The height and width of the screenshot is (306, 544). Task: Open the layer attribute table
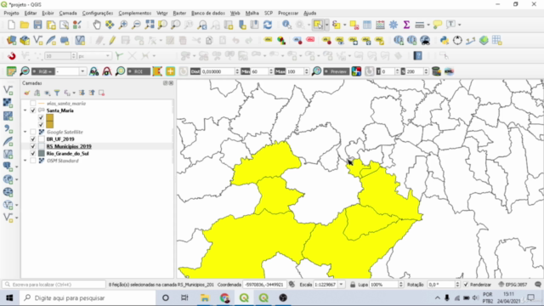pyautogui.click(x=367, y=25)
